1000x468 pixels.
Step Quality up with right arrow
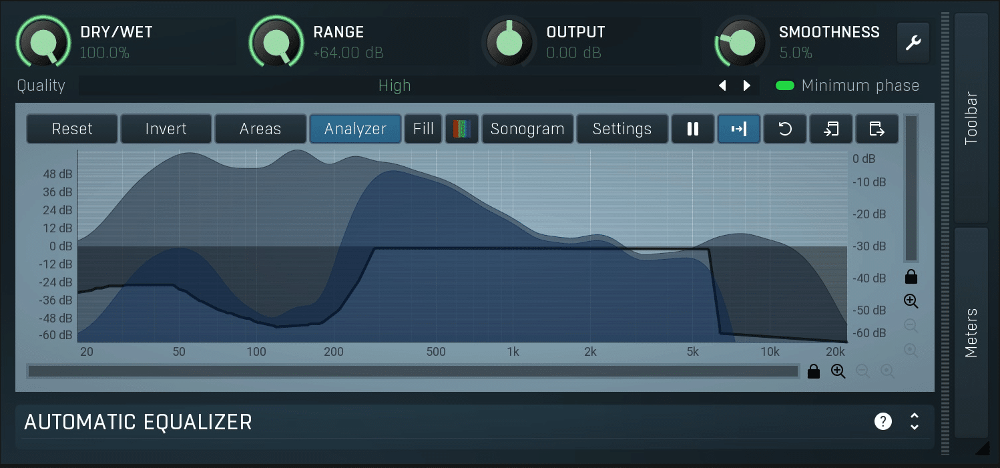746,85
